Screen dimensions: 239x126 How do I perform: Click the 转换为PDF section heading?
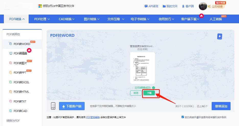click(x=13, y=121)
